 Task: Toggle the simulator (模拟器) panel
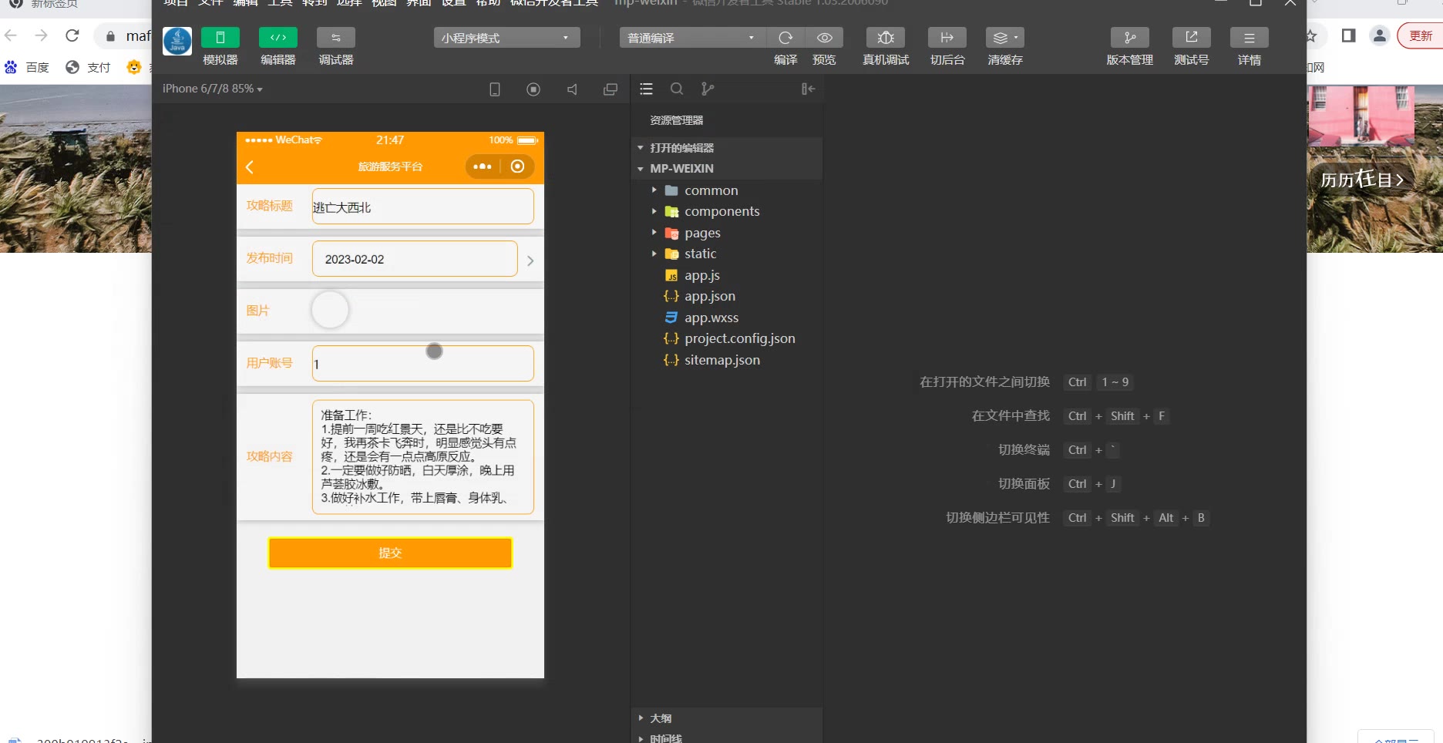(220, 38)
